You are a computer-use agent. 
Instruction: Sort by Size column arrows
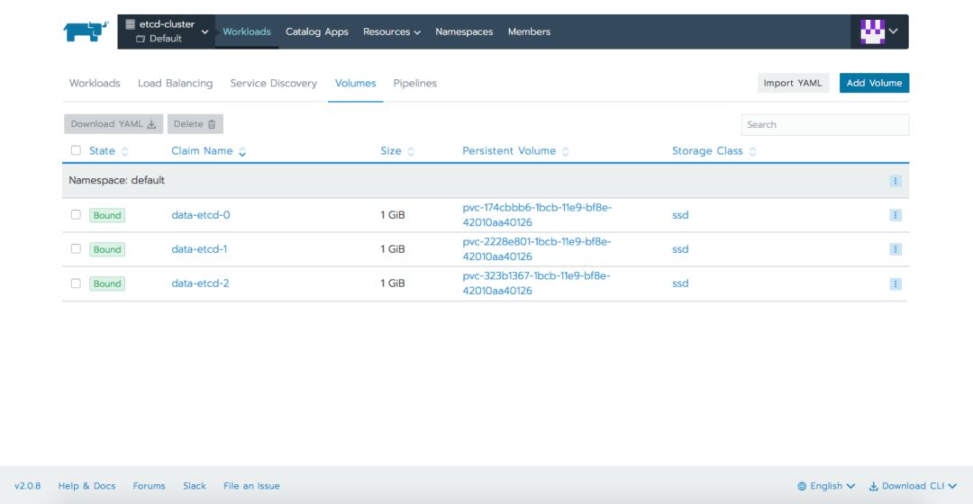(x=411, y=151)
